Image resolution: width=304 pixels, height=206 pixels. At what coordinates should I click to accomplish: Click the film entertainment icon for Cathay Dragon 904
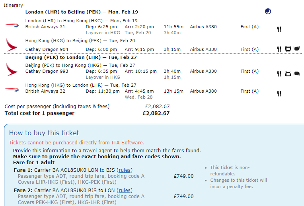click(x=288, y=49)
